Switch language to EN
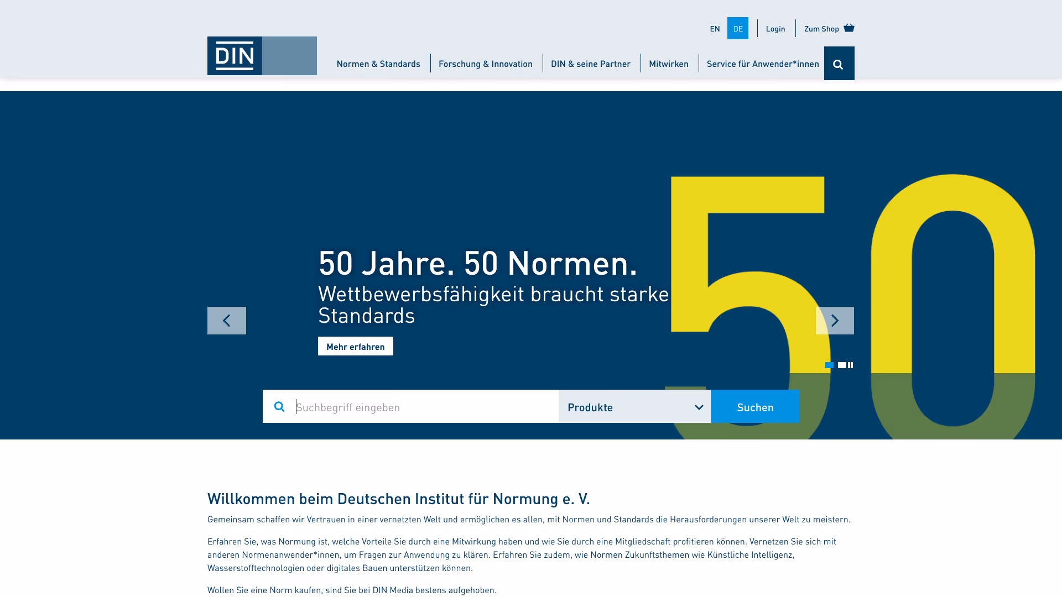The height and width of the screenshot is (597, 1062). pyautogui.click(x=715, y=28)
